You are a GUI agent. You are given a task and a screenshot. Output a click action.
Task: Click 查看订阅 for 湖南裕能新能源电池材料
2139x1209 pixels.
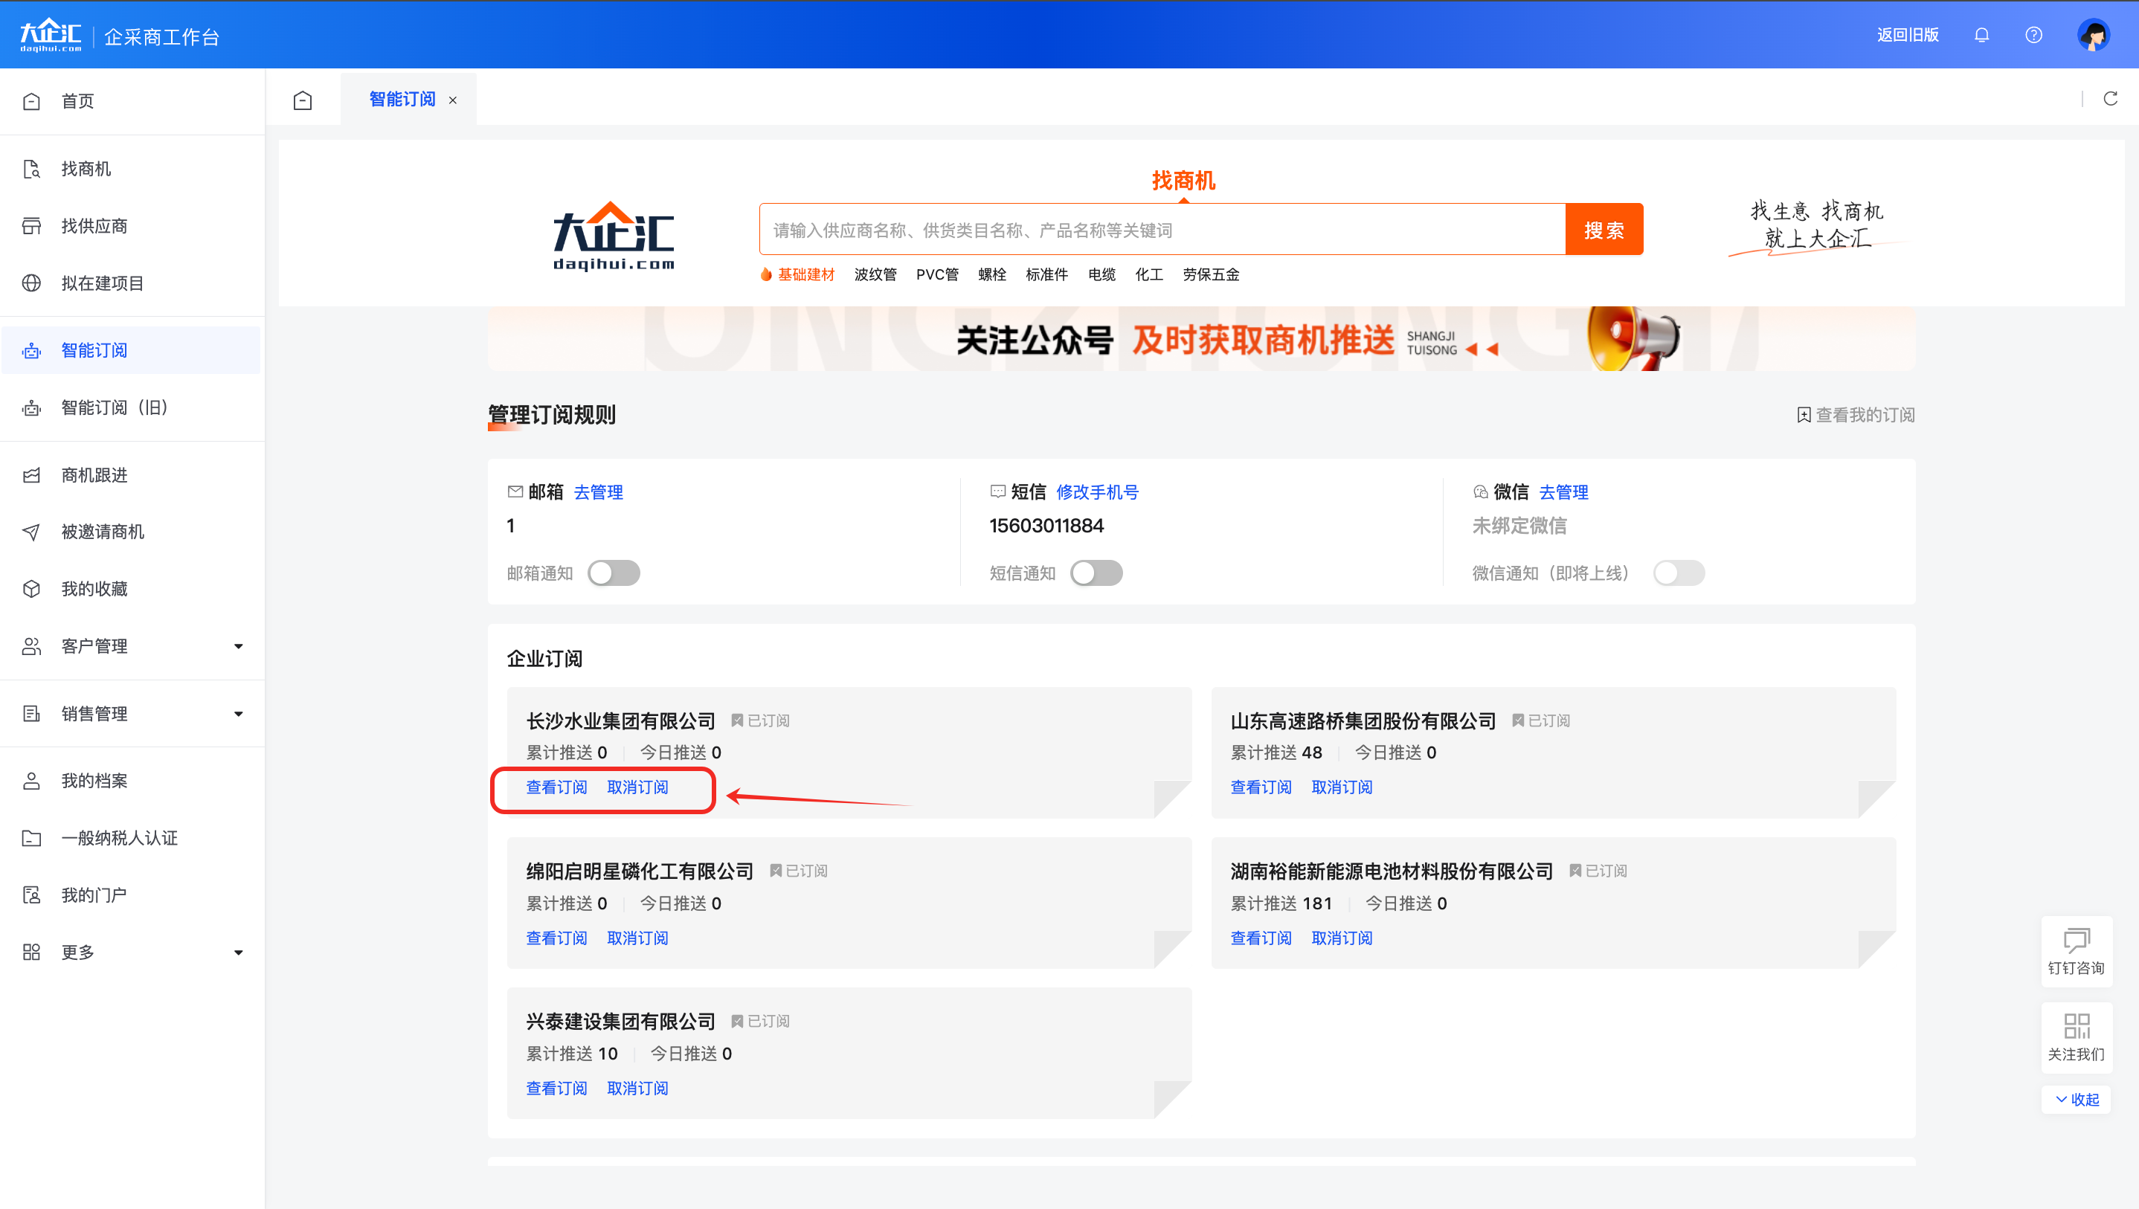tap(1261, 938)
